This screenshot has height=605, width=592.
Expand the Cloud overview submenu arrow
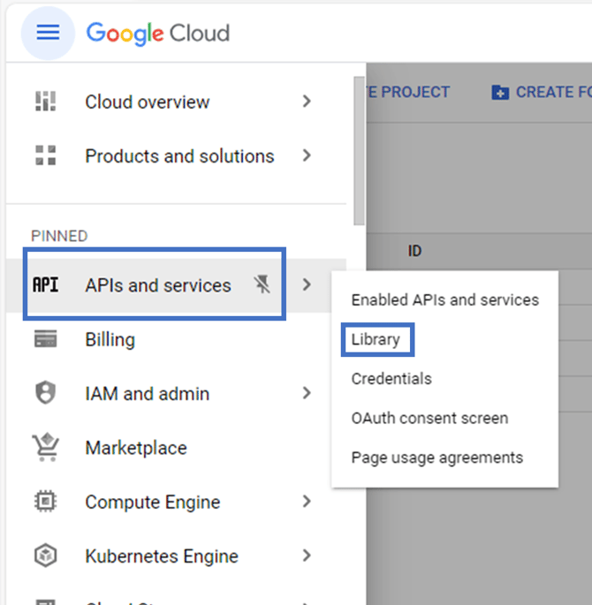coord(307,102)
